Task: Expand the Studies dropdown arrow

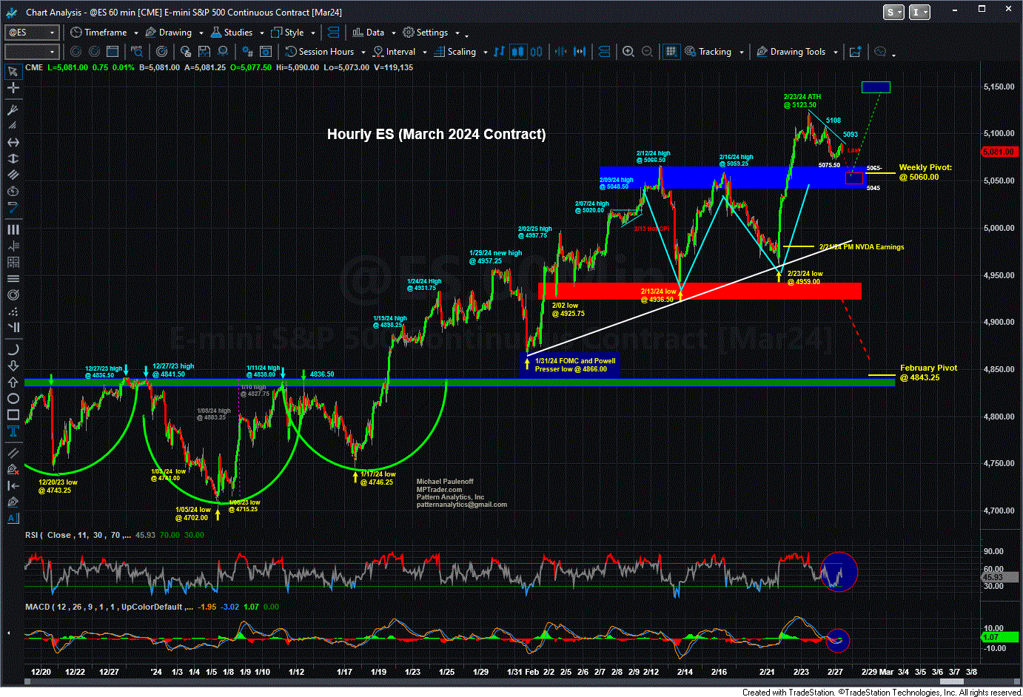Action: (261, 33)
